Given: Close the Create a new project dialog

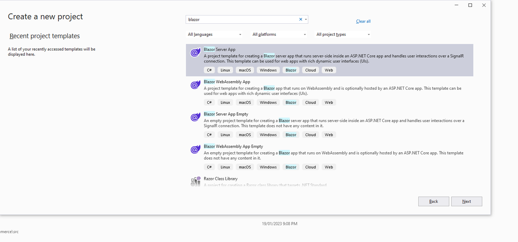Looking at the screenshot, I should (x=484, y=5).
